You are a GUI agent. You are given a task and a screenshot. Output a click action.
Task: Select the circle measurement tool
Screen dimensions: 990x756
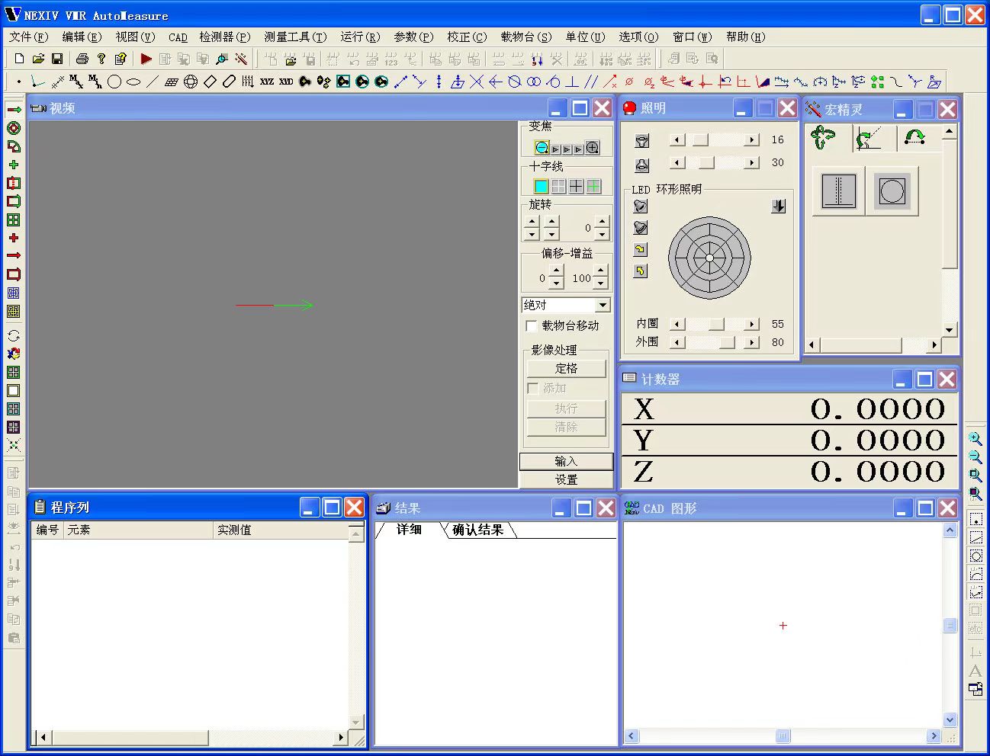tap(114, 82)
